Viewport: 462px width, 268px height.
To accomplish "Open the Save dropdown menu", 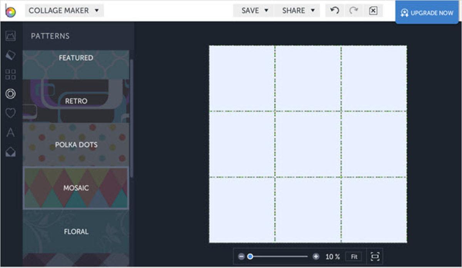I will click(254, 11).
